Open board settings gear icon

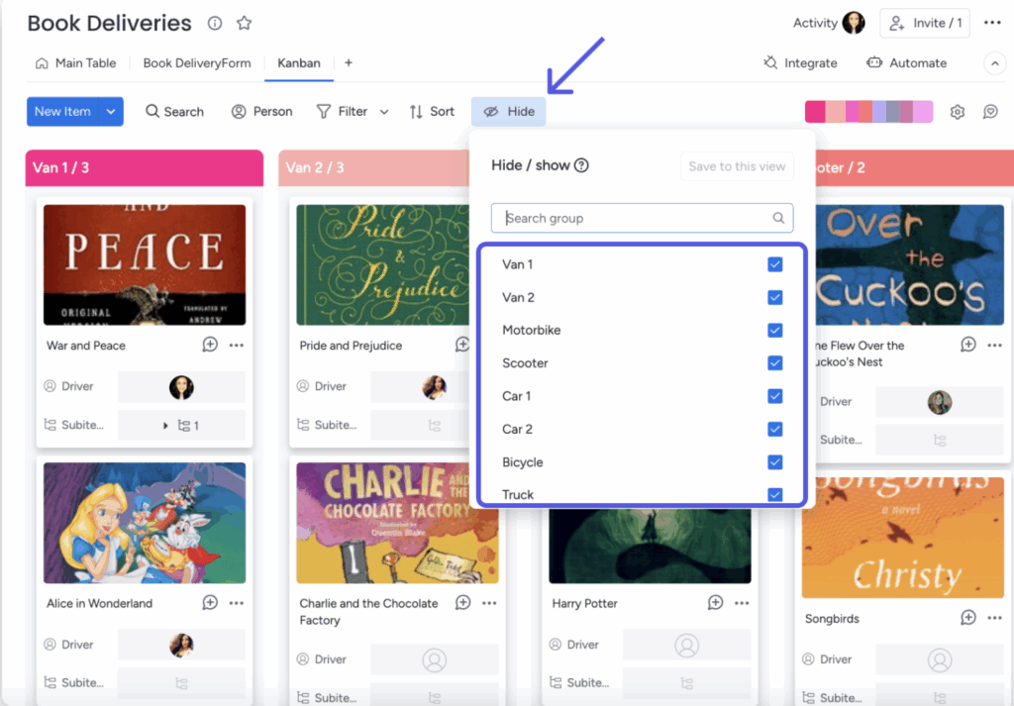coord(958,112)
